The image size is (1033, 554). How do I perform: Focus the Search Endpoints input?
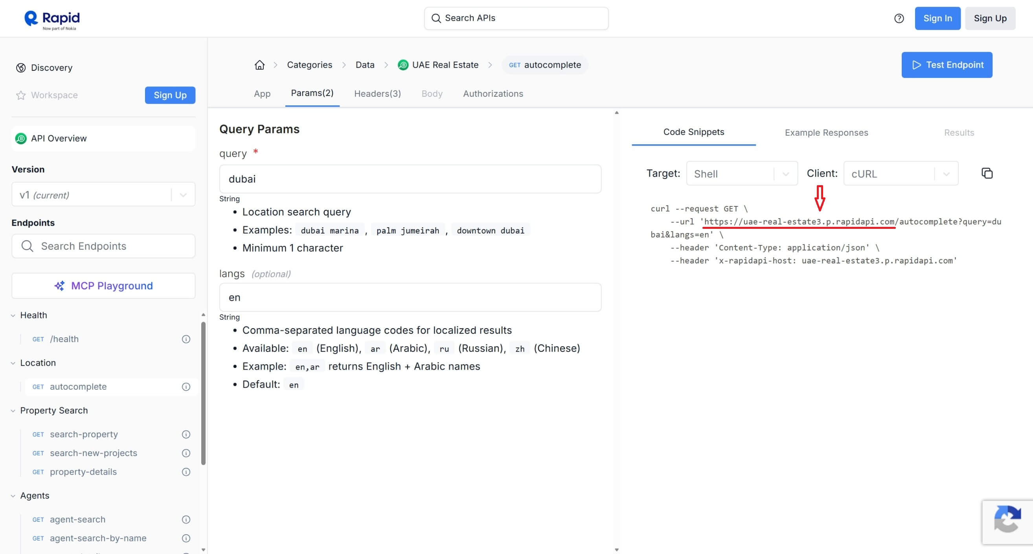click(x=103, y=246)
